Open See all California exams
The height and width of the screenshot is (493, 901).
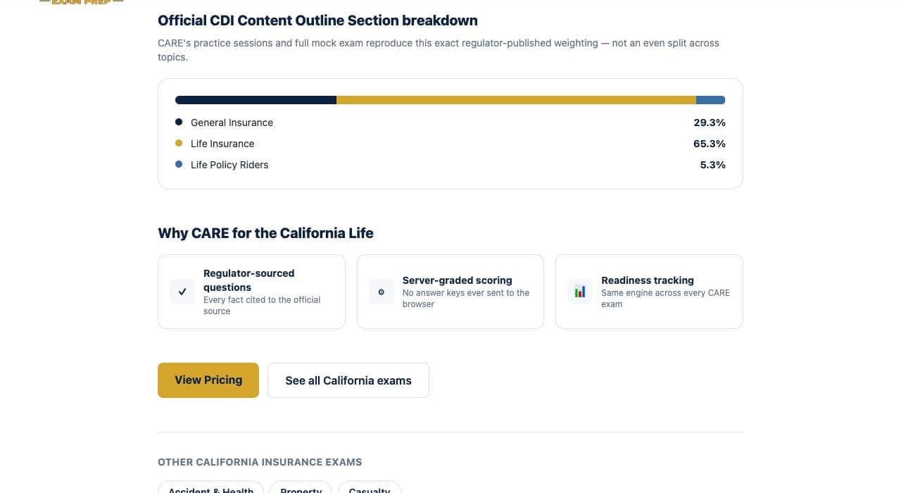point(348,380)
